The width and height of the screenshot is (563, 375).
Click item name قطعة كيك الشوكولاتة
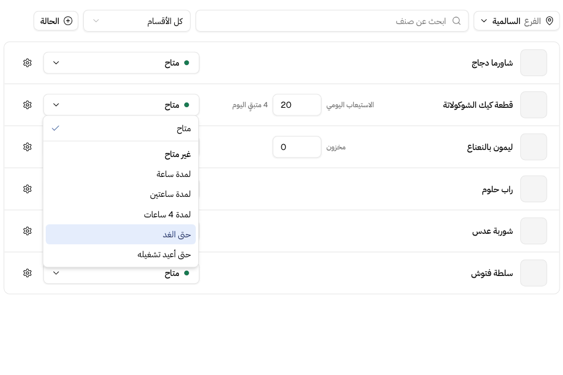(x=478, y=105)
